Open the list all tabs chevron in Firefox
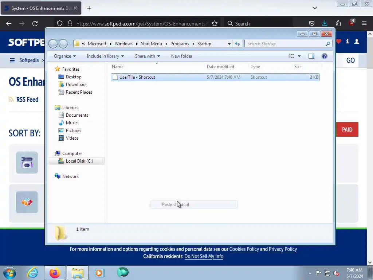 pyautogui.click(x=314, y=8)
